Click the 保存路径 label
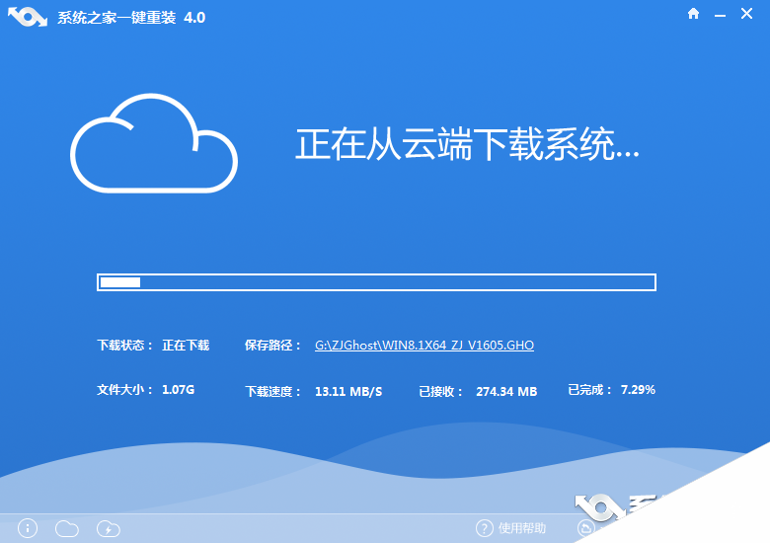 tap(272, 346)
